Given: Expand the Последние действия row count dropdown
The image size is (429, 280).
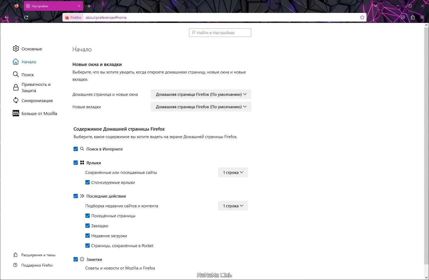Looking at the screenshot, I should [x=233, y=206].
